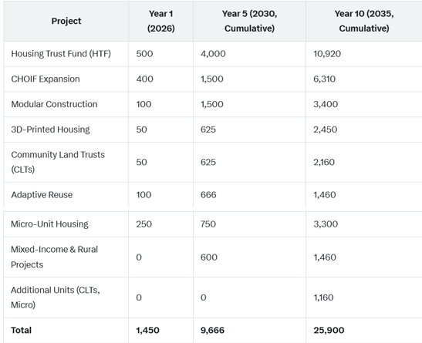Click the Year 10 (2035, Cumulative) header
Screen dimensions: 422x343
pos(364,21)
